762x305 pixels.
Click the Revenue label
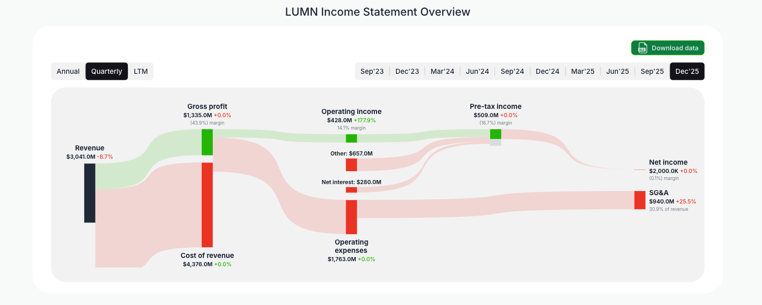coord(90,148)
